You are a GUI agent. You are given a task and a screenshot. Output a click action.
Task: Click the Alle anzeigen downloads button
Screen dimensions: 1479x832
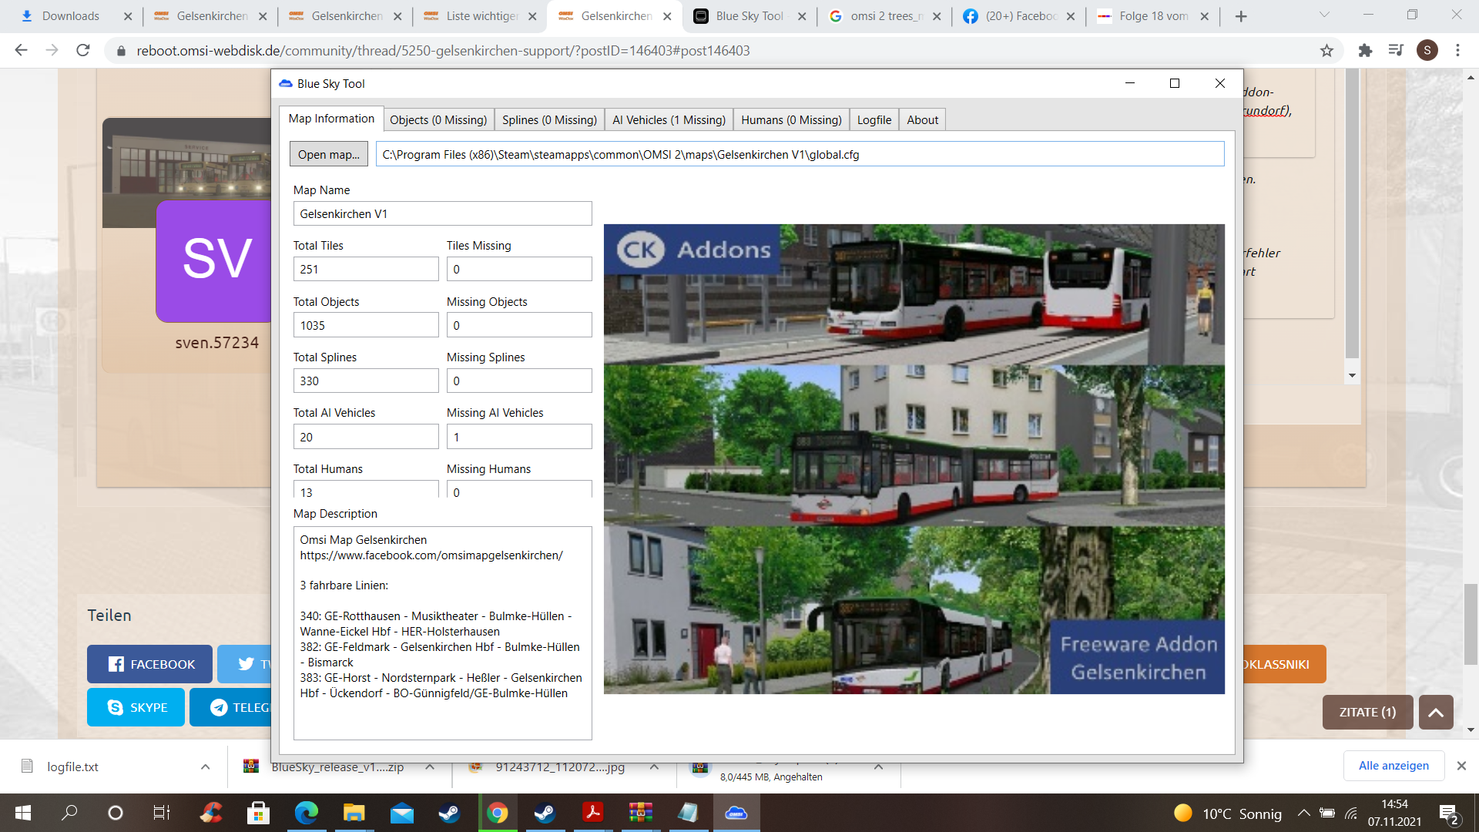tap(1393, 766)
